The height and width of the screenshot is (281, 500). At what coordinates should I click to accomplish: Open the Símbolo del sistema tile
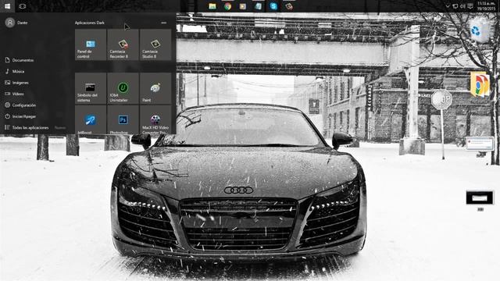(x=91, y=88)
